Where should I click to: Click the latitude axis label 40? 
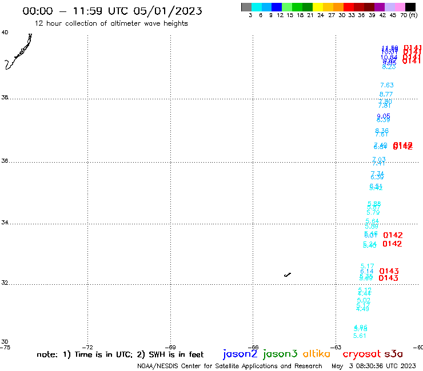pyautogui.click(x=5, y=33)
